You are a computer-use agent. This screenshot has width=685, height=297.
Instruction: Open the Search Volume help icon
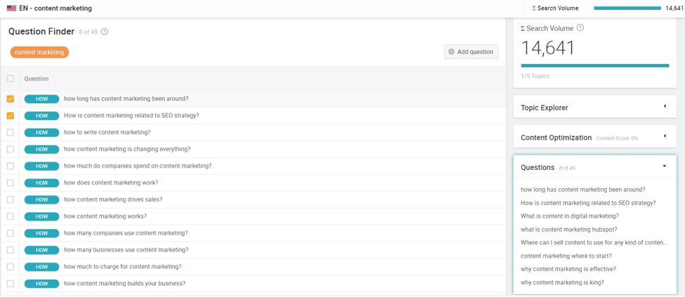coord(580,28)
